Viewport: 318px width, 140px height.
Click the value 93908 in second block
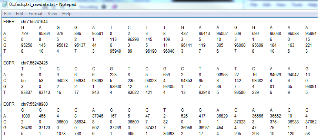click(x=116, y=87)
